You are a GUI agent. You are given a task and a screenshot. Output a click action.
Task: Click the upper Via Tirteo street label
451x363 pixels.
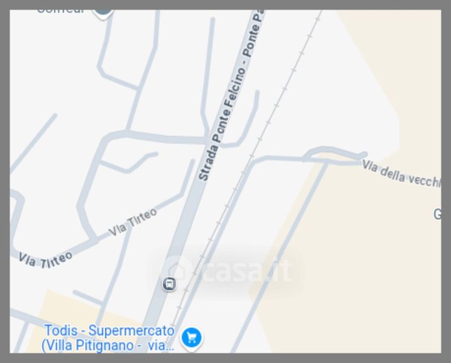click(132, 222)
